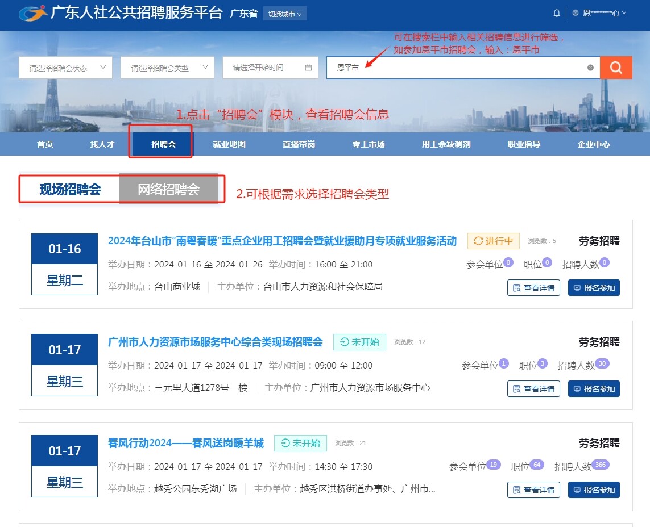Clear the search text with the X icon
Image resolution: width=650 pixels, height=527 pixels.
tap(590, 68)
